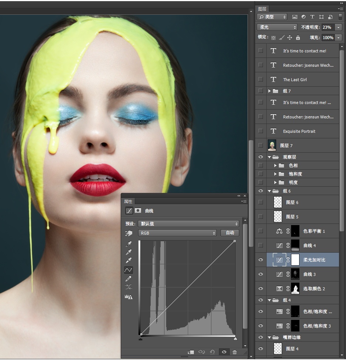Select edit points curve tool
This screenshot has width=346, height=360.
(x=128, y=270)
